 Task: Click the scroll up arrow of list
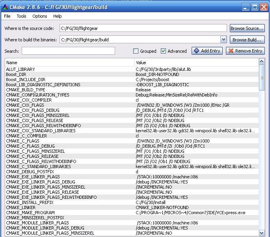pos(262,62)
